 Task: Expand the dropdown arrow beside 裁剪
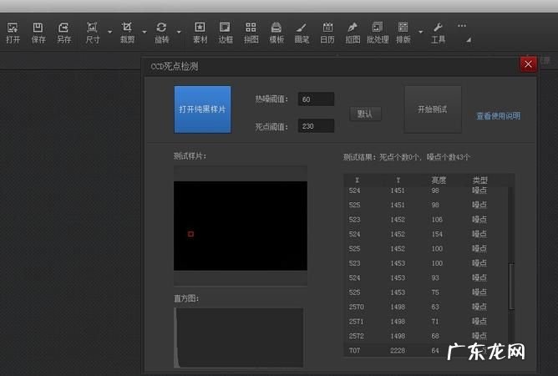point(144,34)
